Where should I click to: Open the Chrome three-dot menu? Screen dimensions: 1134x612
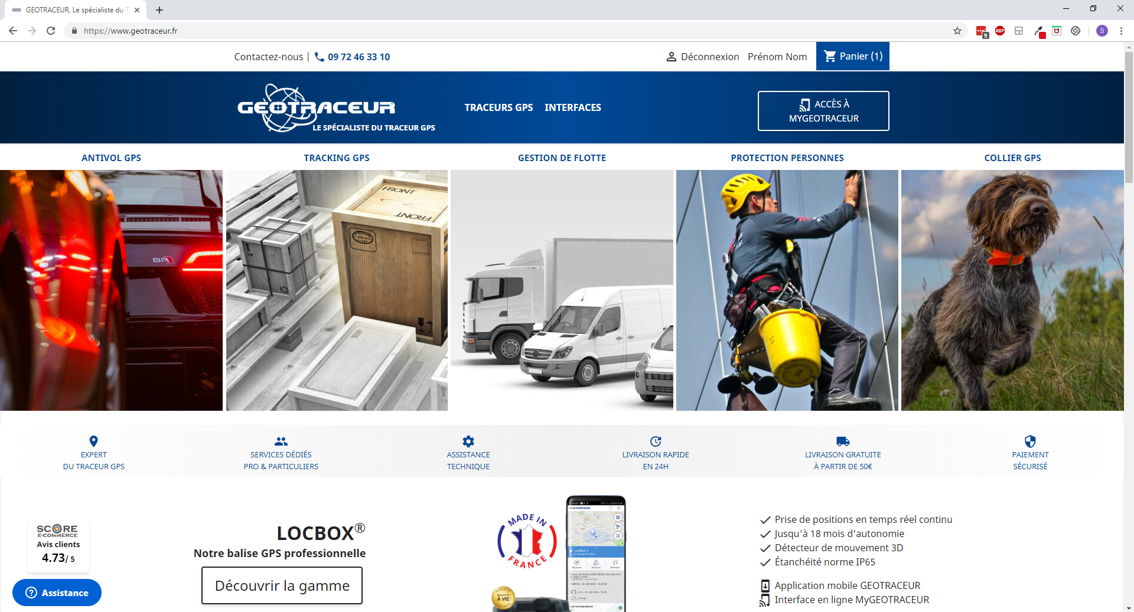1122,31
